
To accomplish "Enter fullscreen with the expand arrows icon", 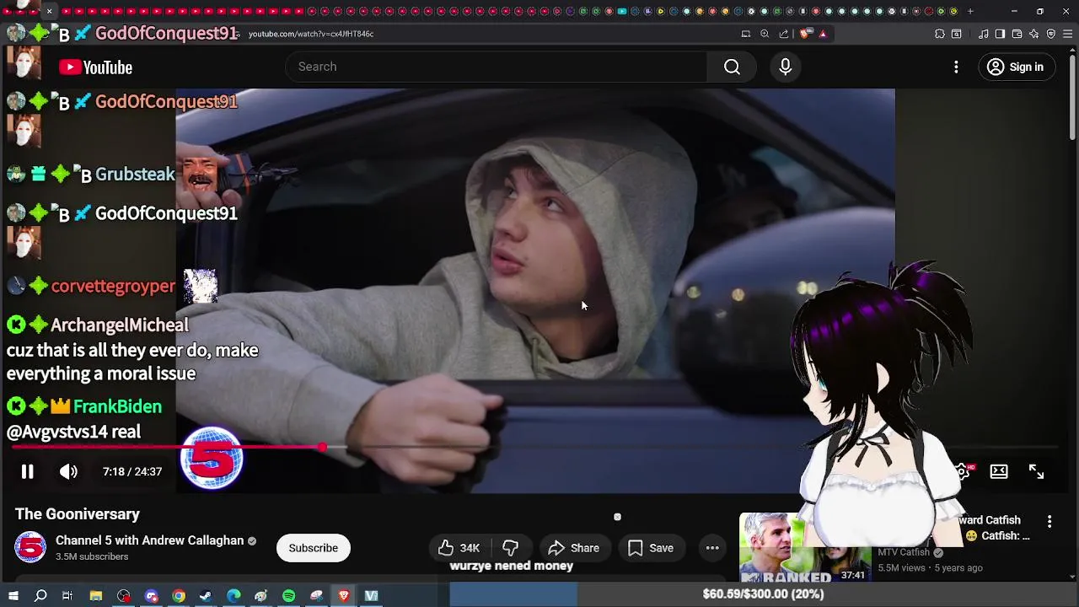I will [x=1036, y=471].
